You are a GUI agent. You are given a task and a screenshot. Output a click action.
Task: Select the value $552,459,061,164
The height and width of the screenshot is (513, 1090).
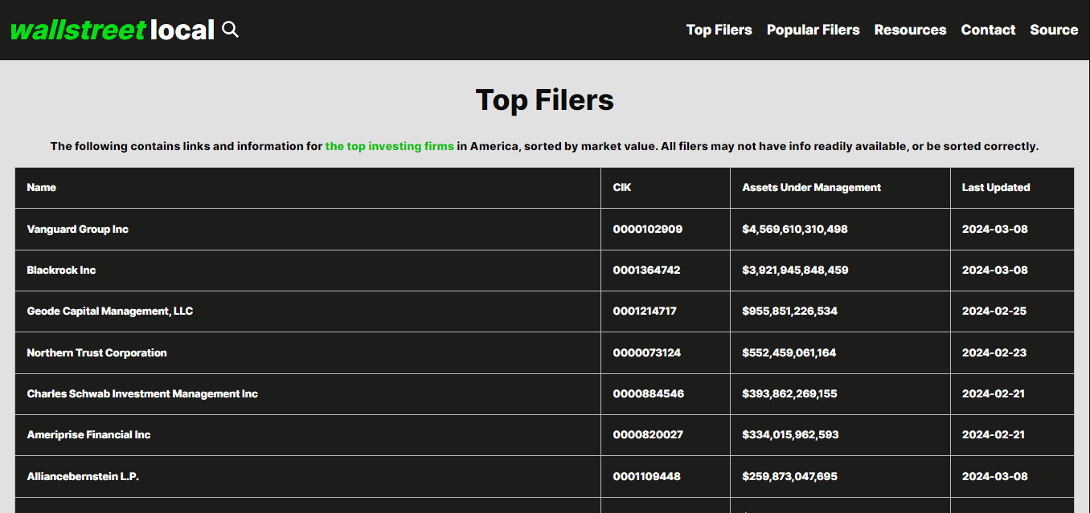pos(789,352)
